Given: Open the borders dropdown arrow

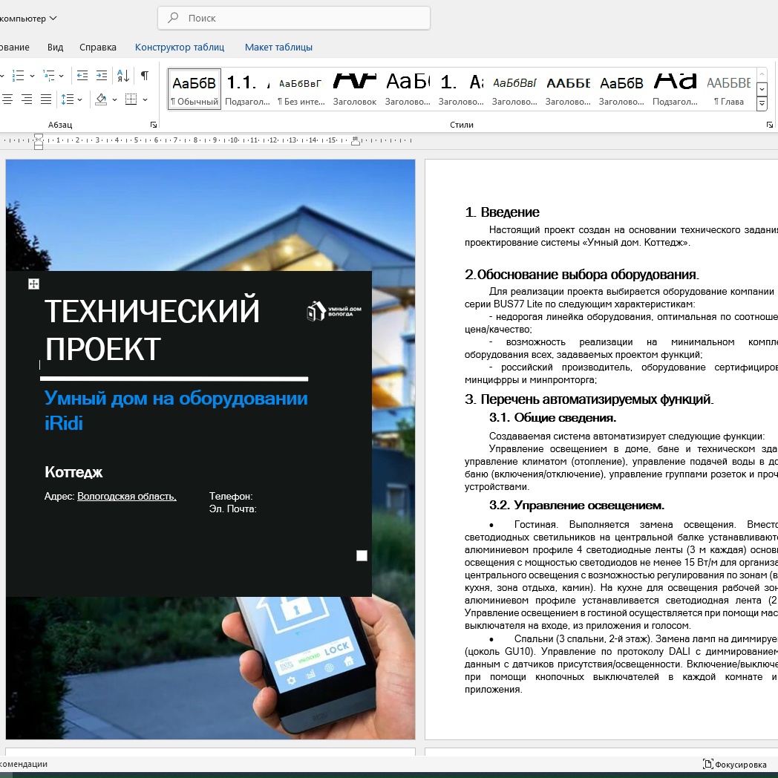Looking at the screenshot, I should (x=145, y=99).
